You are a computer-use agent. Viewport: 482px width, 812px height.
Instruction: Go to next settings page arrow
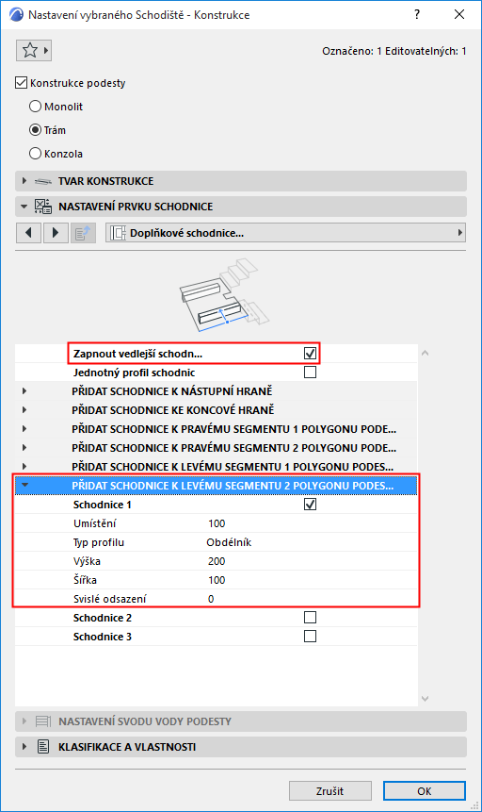(56, 233)
